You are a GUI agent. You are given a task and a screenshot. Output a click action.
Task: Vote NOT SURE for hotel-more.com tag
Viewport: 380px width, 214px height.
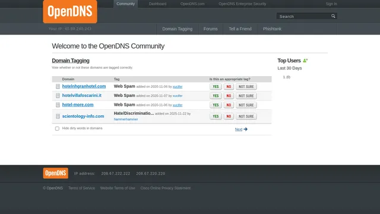pos(246,105)
